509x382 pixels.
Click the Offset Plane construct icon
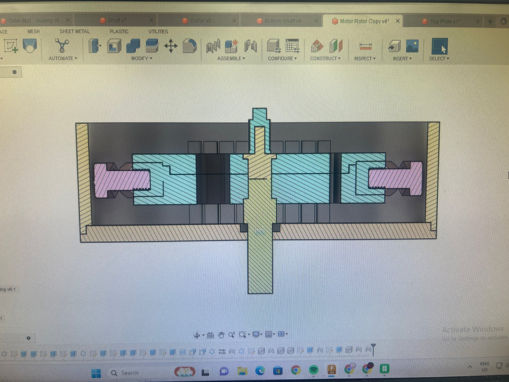317,46
